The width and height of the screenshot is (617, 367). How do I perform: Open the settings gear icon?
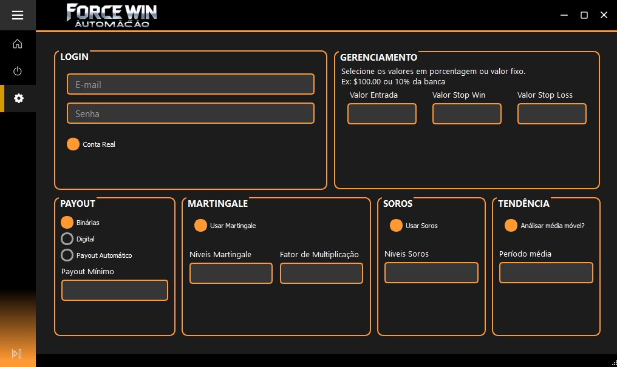pyautogui.click(x=18, y=98)
